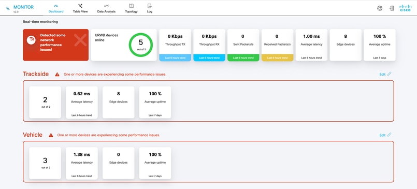Click Edit link for Trackside section
The width and height of the screenshot is (417, 189).
tap(382, 75)
